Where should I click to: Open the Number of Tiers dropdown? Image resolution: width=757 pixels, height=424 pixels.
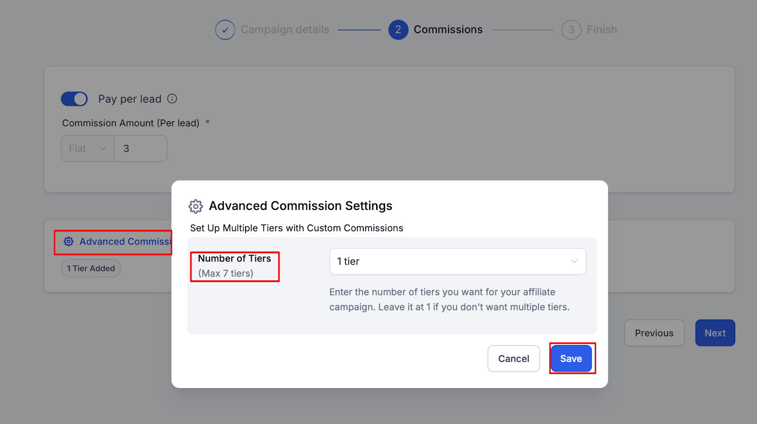tap(457, 261)
